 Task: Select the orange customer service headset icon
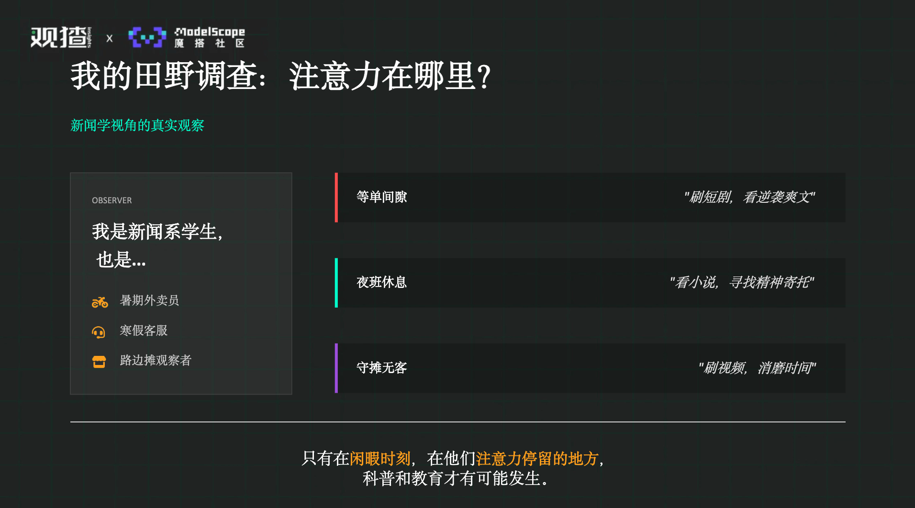pyautogui.click(x=99, y=331)
